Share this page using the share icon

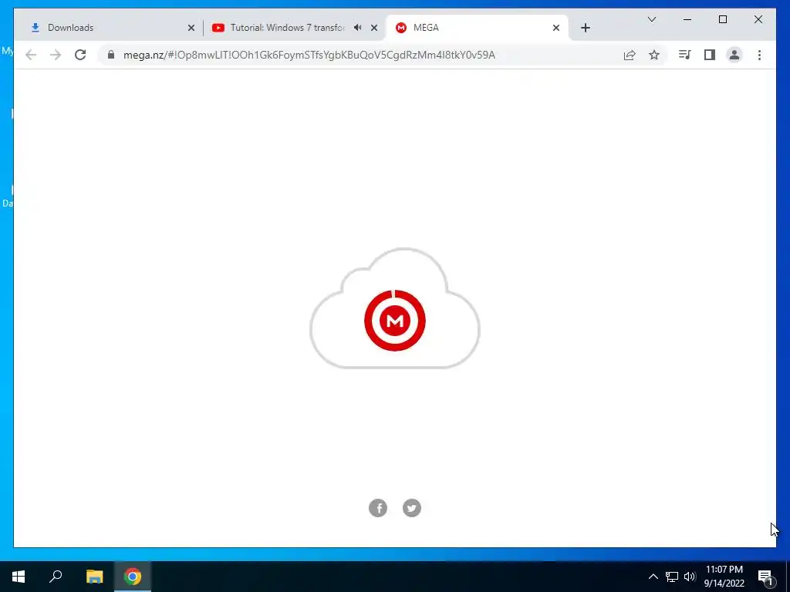coord(630,55)
